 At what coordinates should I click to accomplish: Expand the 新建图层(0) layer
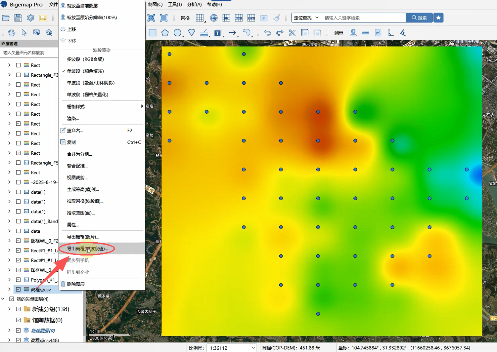point(9,331)
